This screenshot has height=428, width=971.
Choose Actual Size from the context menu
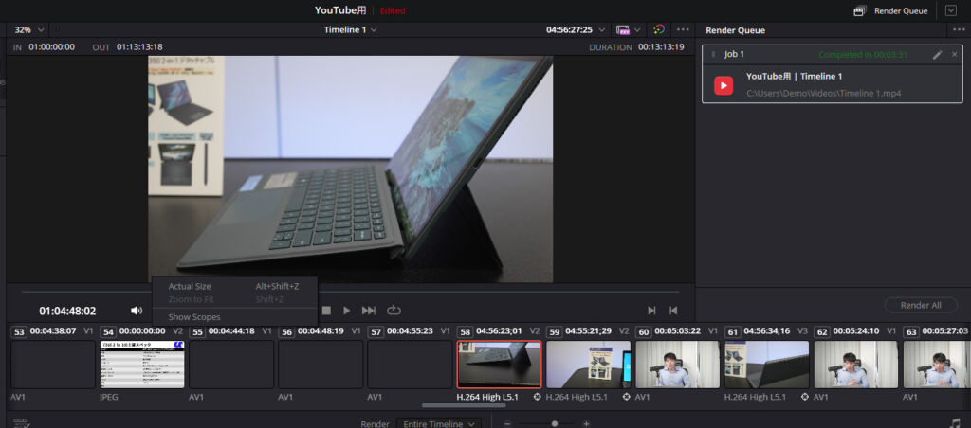190,286
